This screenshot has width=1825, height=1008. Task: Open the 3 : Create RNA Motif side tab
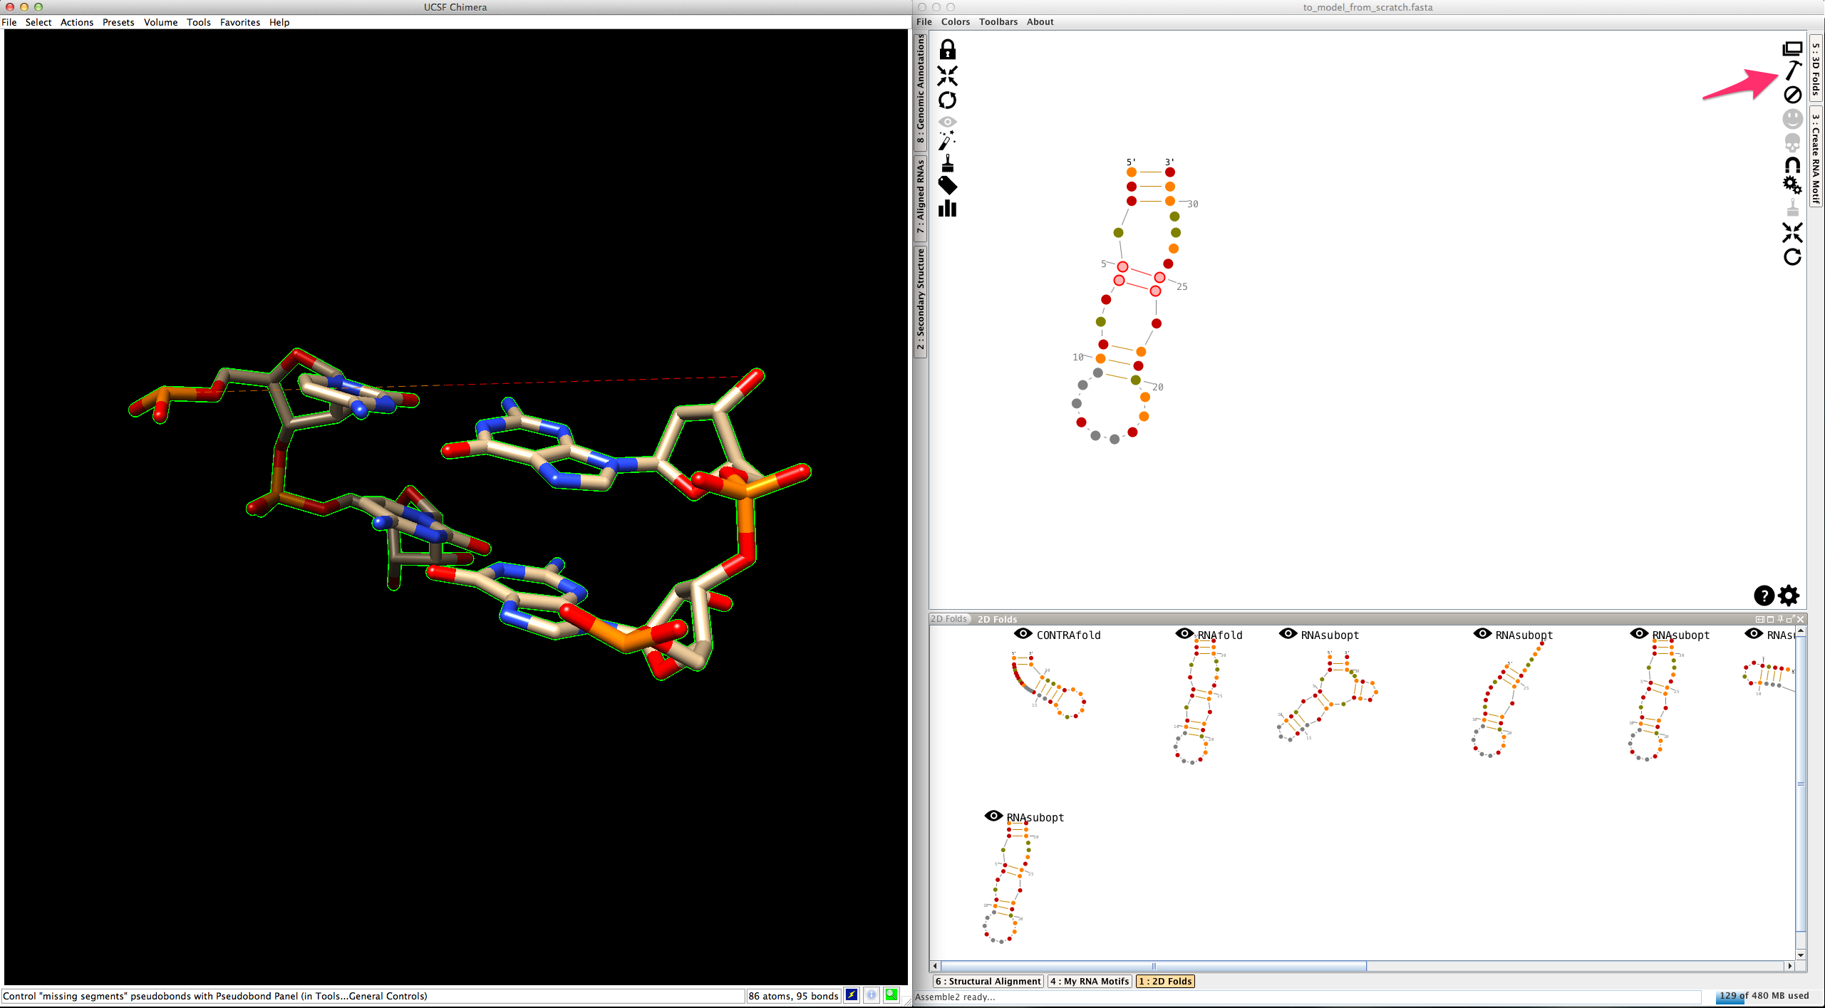point(1816,157)
